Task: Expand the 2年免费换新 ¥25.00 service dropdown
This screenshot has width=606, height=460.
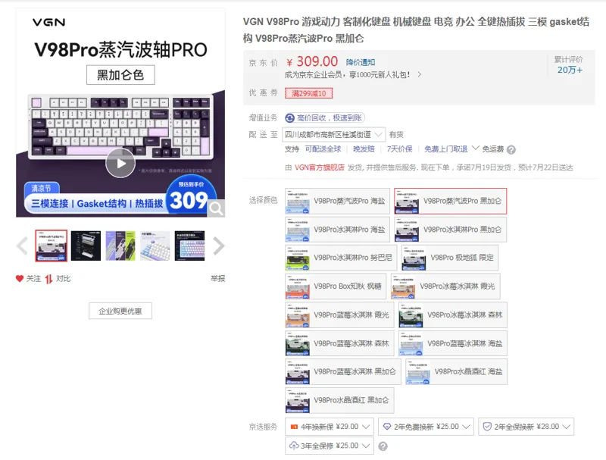Action: (426, 427)
